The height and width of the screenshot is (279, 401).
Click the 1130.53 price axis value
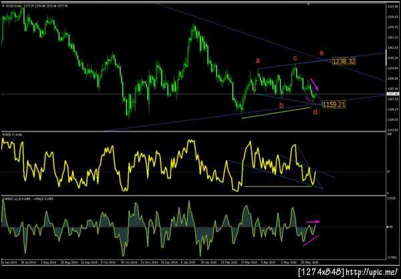pos(393,119)
